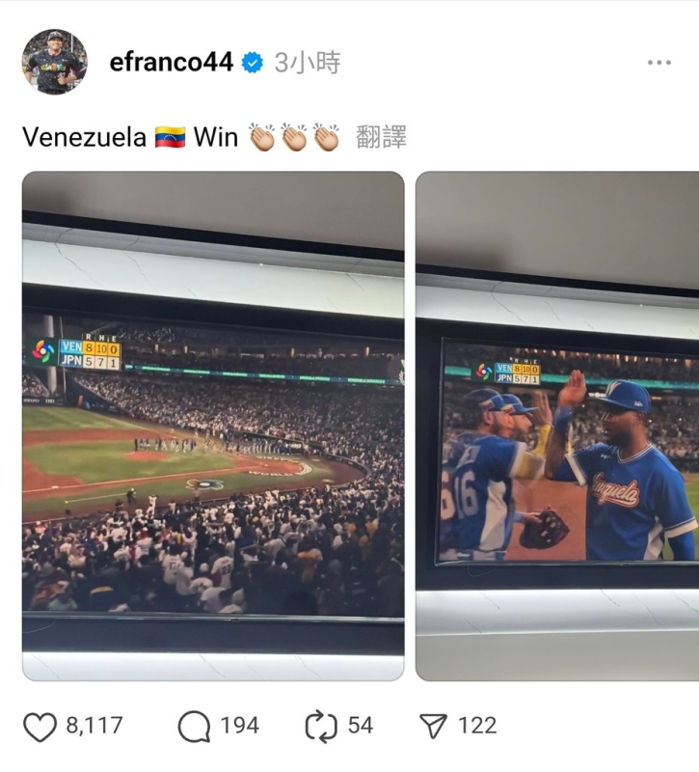Open the three-dot more options menu

point(659,63)
